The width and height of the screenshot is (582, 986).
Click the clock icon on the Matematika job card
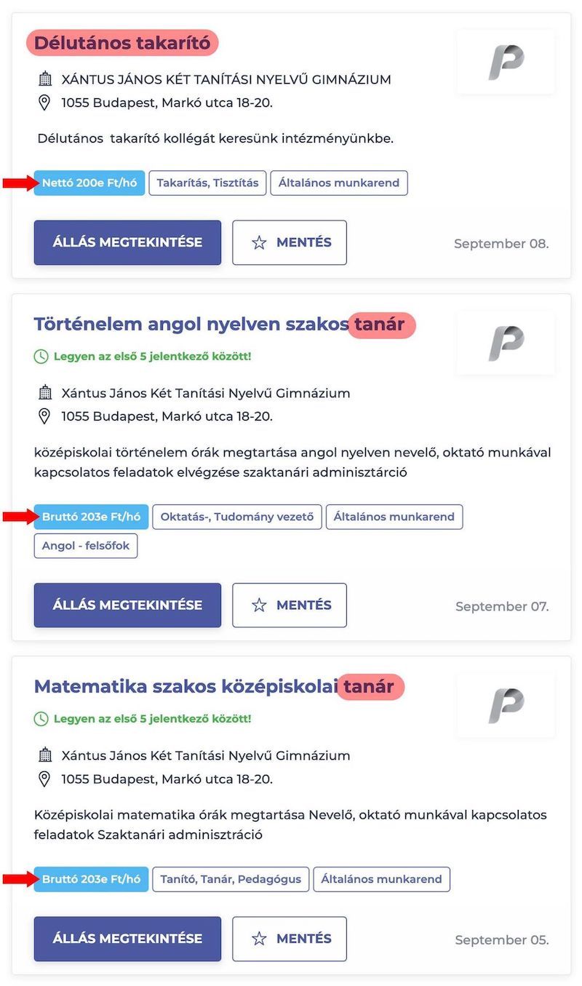[x=41, y=719]
